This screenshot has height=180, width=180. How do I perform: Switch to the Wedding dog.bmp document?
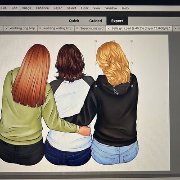pos(22,28)
